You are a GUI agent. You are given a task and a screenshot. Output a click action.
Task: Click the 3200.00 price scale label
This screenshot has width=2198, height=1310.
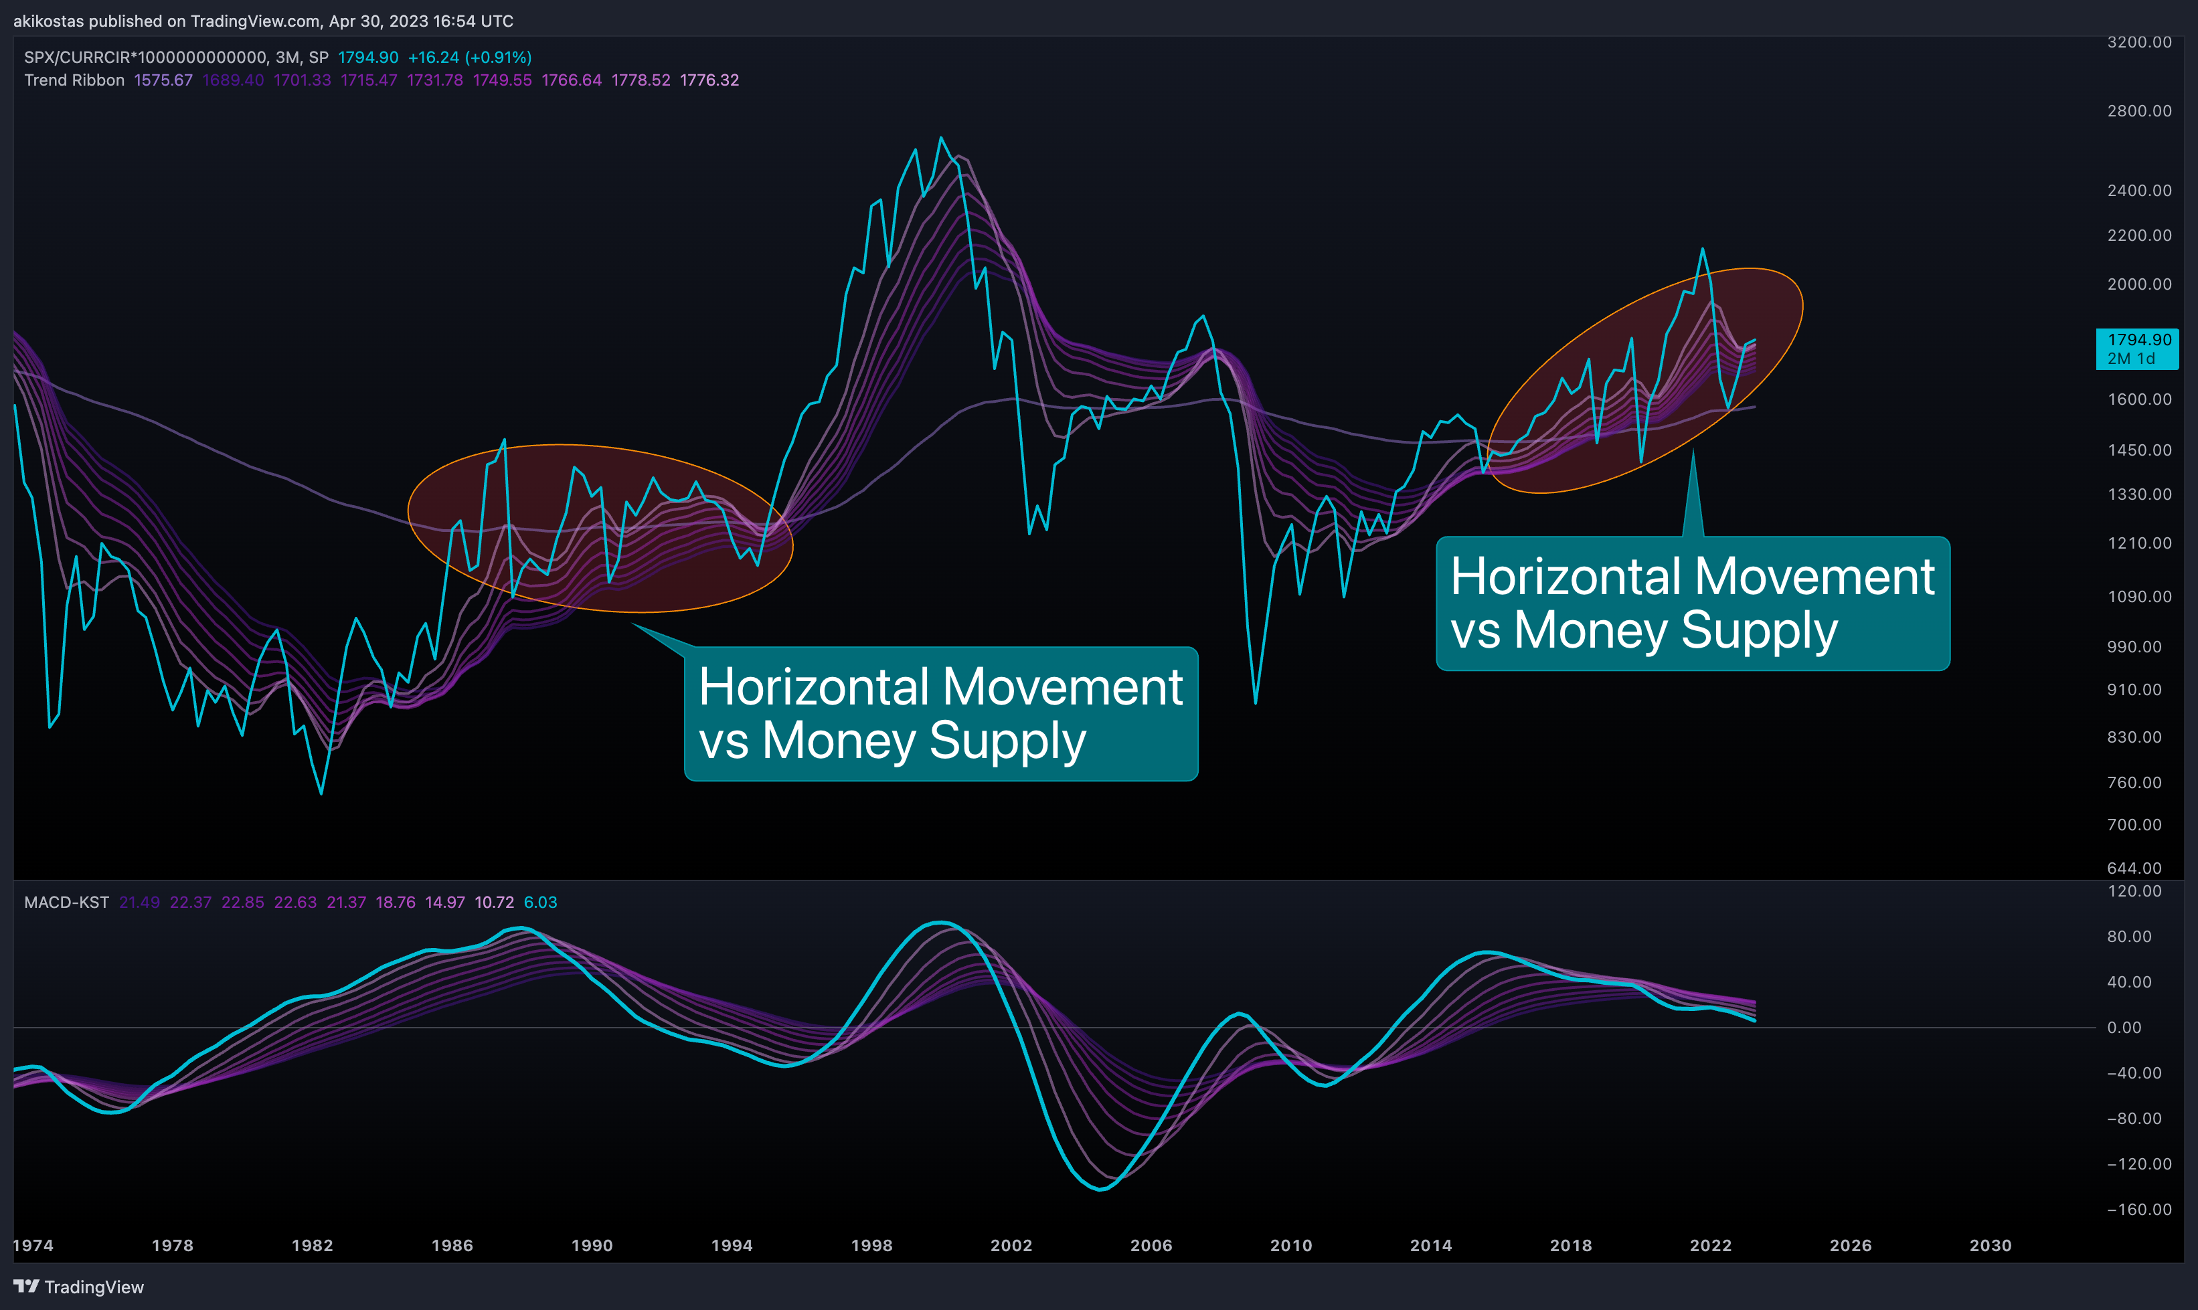point(2139,42)
